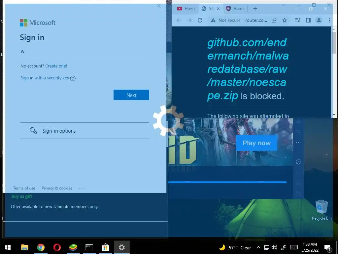Go forward in Chrome
Viewport: 338px width, 254px height.
point(189,20)
